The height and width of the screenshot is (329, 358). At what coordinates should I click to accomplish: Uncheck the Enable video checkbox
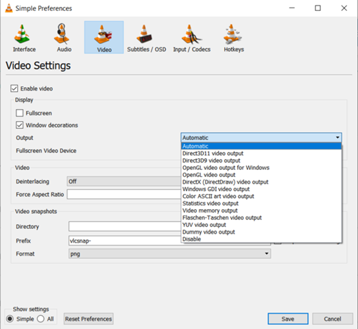(14, 88)
